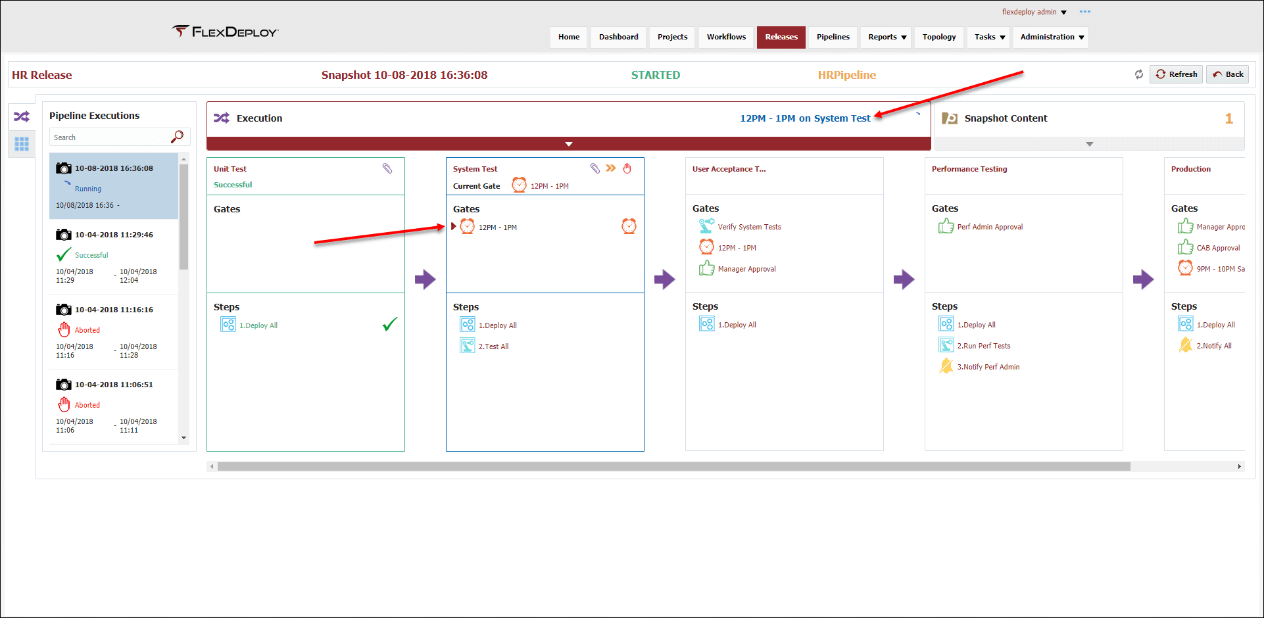This screenshot has height=618, width=1264.
Task: Click the skip-forward arrows on System Test stage
Action: pyautogui.click(x=611, y=168)
